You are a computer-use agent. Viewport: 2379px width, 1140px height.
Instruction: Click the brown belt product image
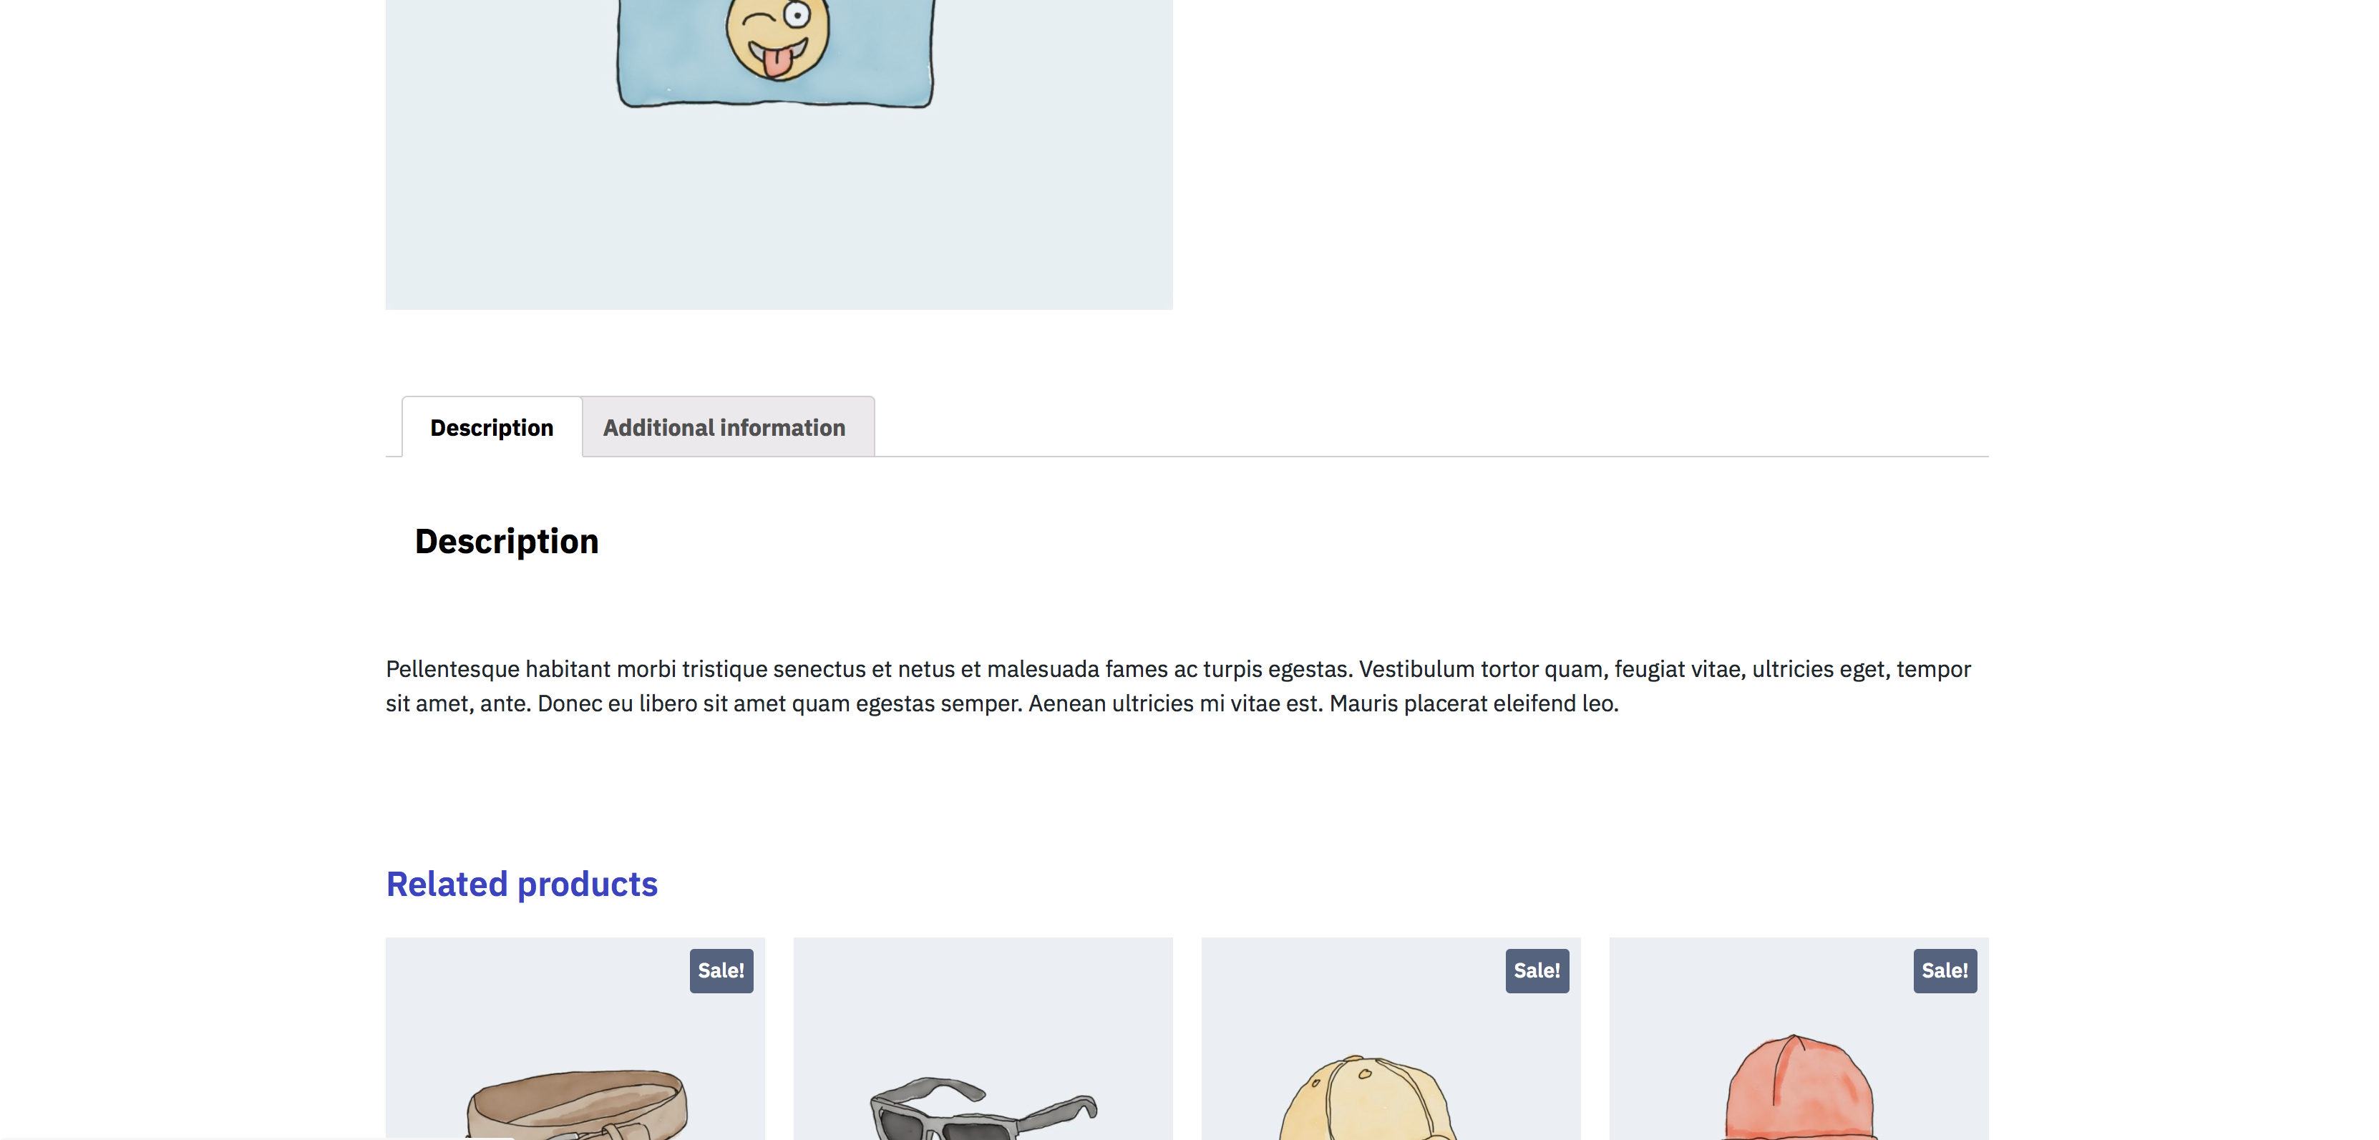click(575, 1039)
